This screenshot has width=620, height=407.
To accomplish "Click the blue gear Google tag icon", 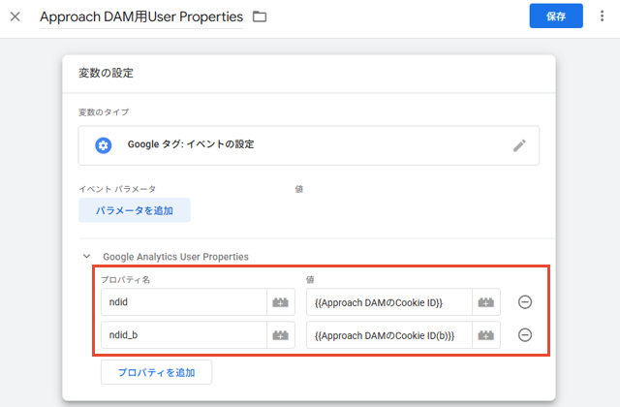I will pos(104,145).
